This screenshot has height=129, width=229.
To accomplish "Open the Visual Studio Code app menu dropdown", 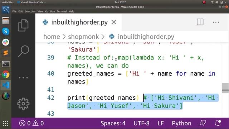I will click(x=31, y=2).
